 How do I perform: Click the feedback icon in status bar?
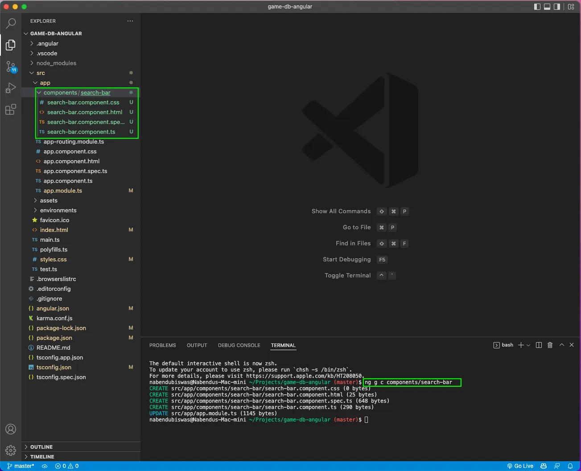click(557, 466)
